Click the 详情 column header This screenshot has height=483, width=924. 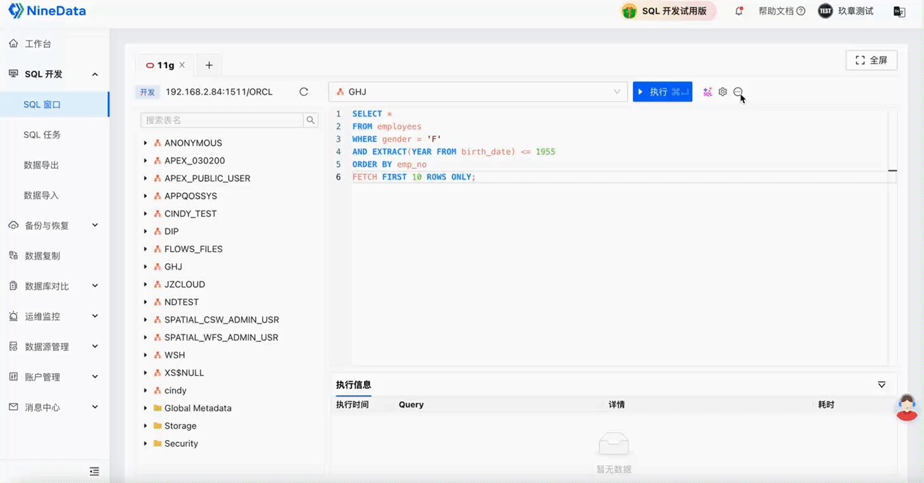(x=616, y=405)
